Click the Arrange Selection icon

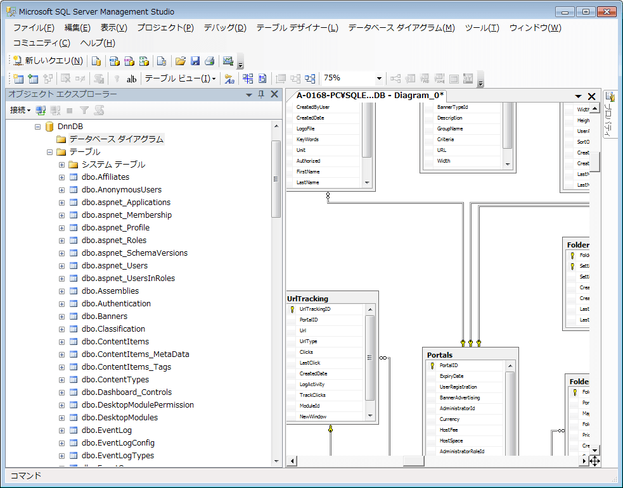[x=310, y=78]
